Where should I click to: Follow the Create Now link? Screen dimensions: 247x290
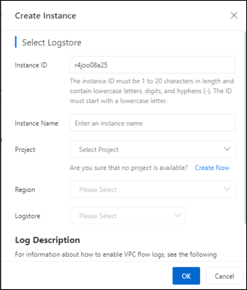[212, 168]
